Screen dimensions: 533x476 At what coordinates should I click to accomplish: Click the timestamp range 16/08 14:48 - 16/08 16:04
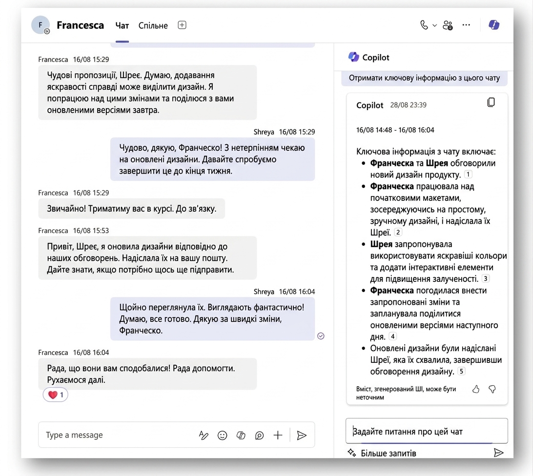coord(395,130)
